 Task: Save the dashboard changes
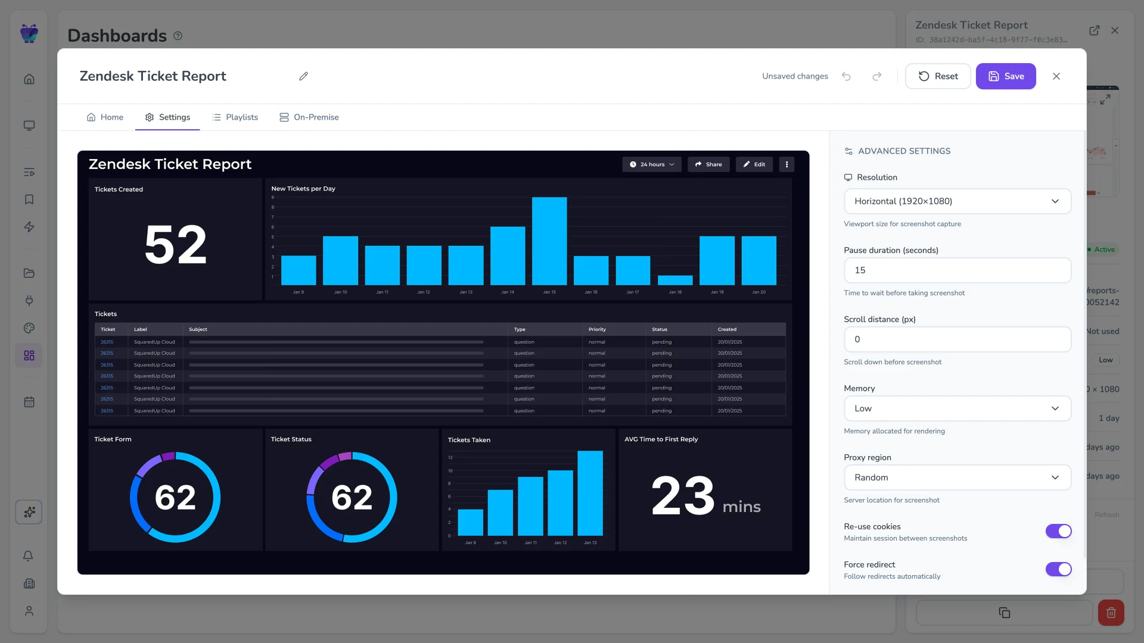(x=1006, y=76)
